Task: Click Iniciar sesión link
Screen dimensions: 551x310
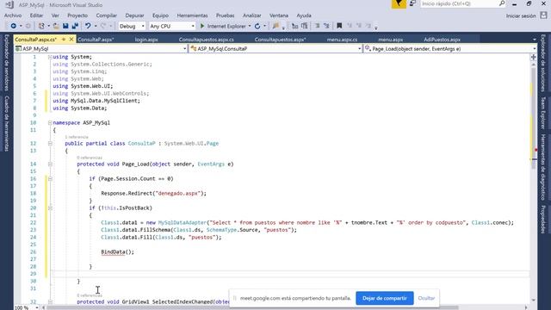Action: point(521,15)
